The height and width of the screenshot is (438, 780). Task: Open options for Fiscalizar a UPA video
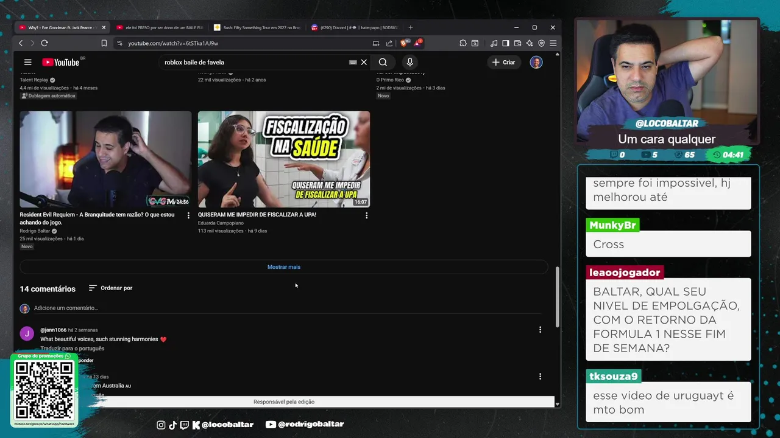366,215
